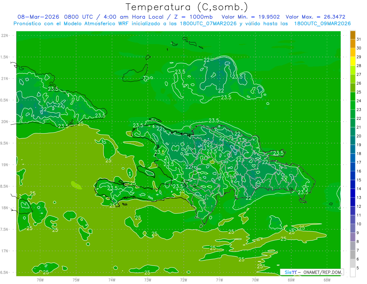Click the '5' label on the color scale
The image size is (367, 284).
(x=358, y=268)
